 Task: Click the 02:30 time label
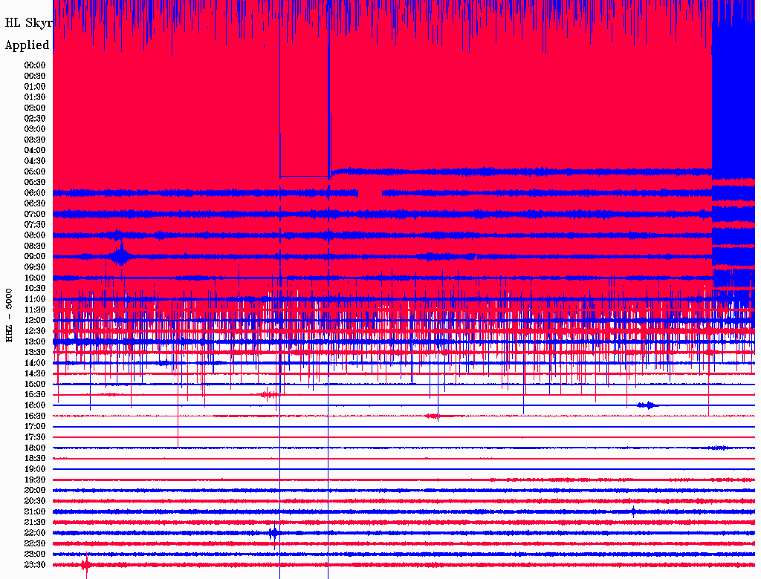click(35, 119)
